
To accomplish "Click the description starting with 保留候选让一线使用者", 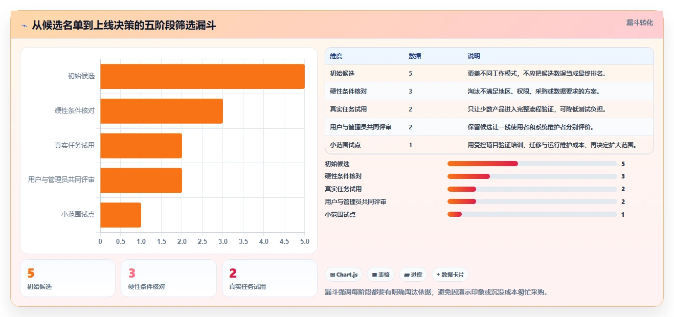I will 531,127.
